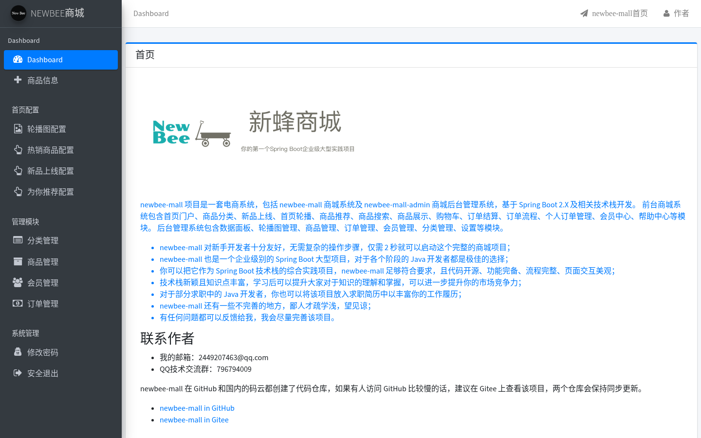Choose 安全退出 to log out

pos(61,373)
